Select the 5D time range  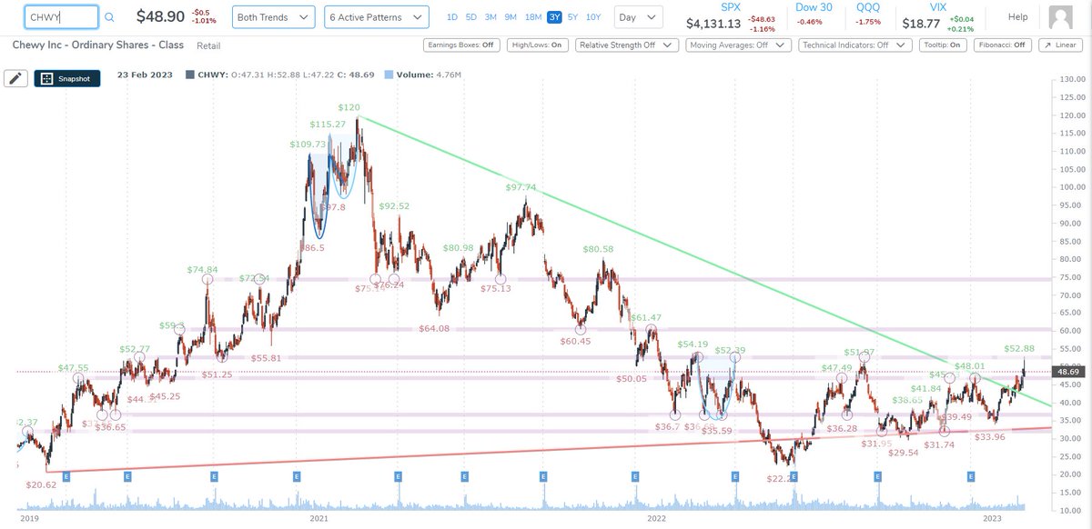click(470, 17)
